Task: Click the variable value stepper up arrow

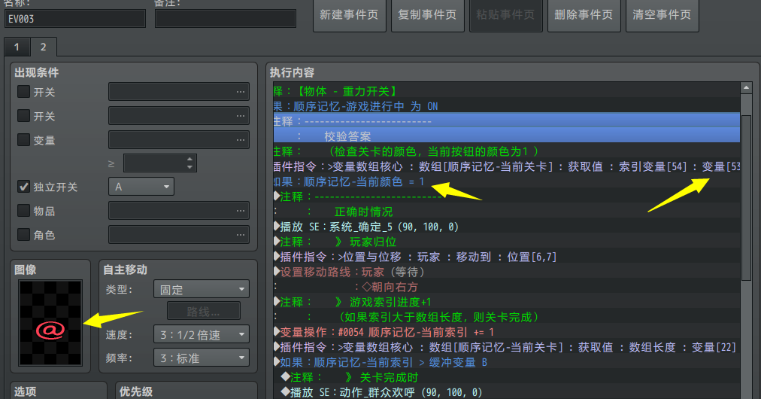Action: [x=190, y=159]
